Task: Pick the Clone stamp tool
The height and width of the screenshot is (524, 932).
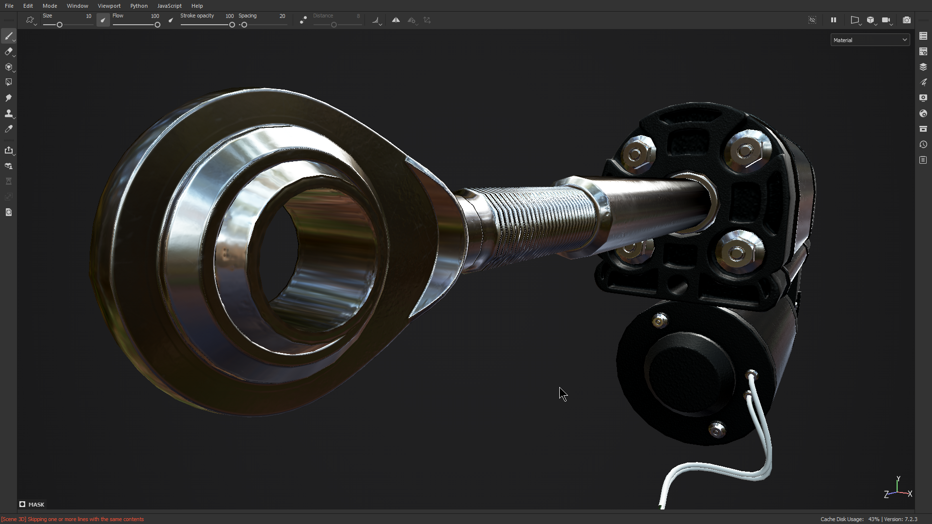Action: point(9,114)
